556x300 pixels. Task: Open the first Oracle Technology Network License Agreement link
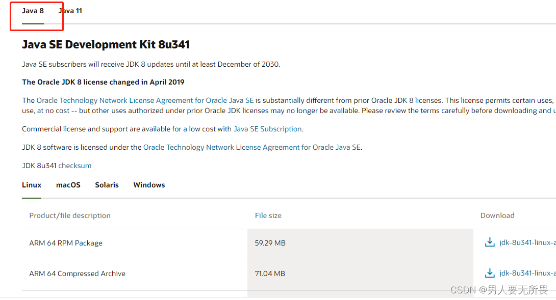coord(145,100)
